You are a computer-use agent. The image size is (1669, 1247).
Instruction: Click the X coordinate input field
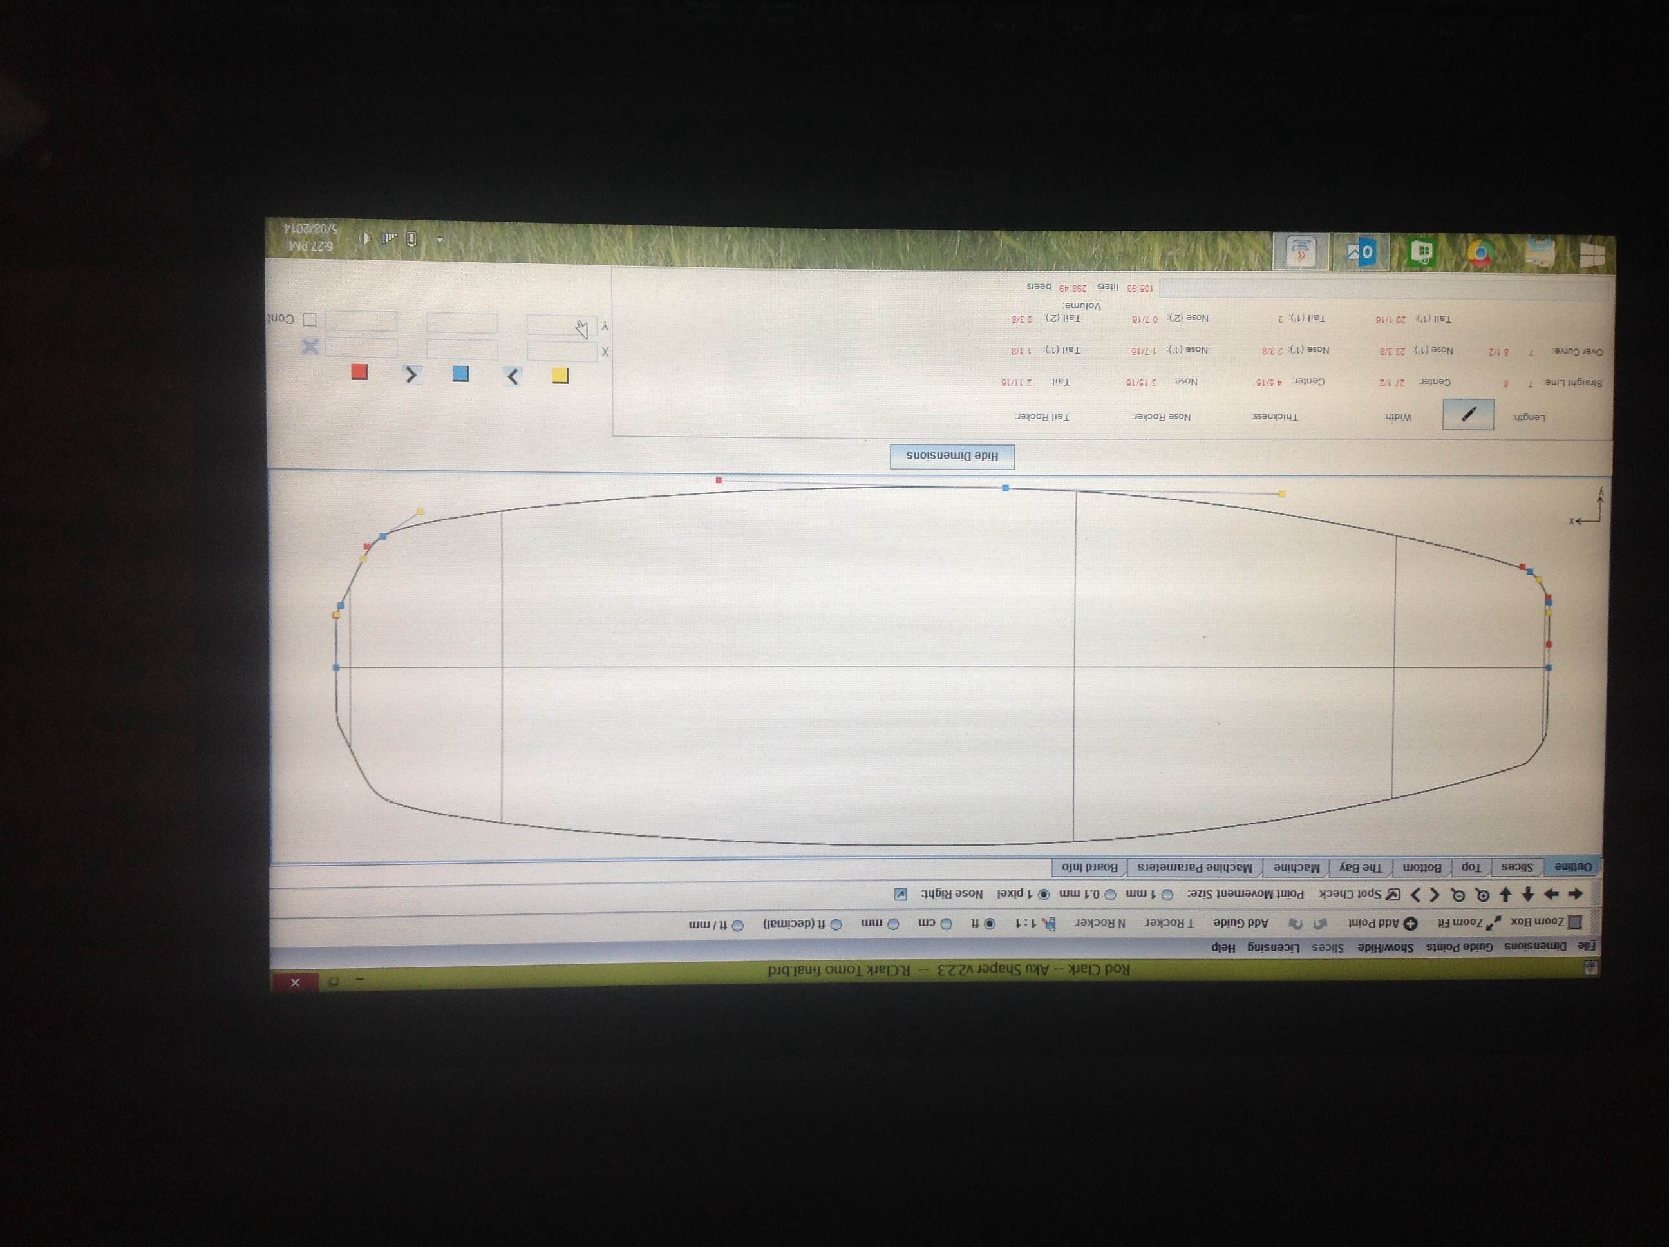(561, 351)
